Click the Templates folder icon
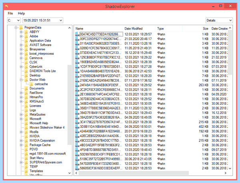 [26, 171]
